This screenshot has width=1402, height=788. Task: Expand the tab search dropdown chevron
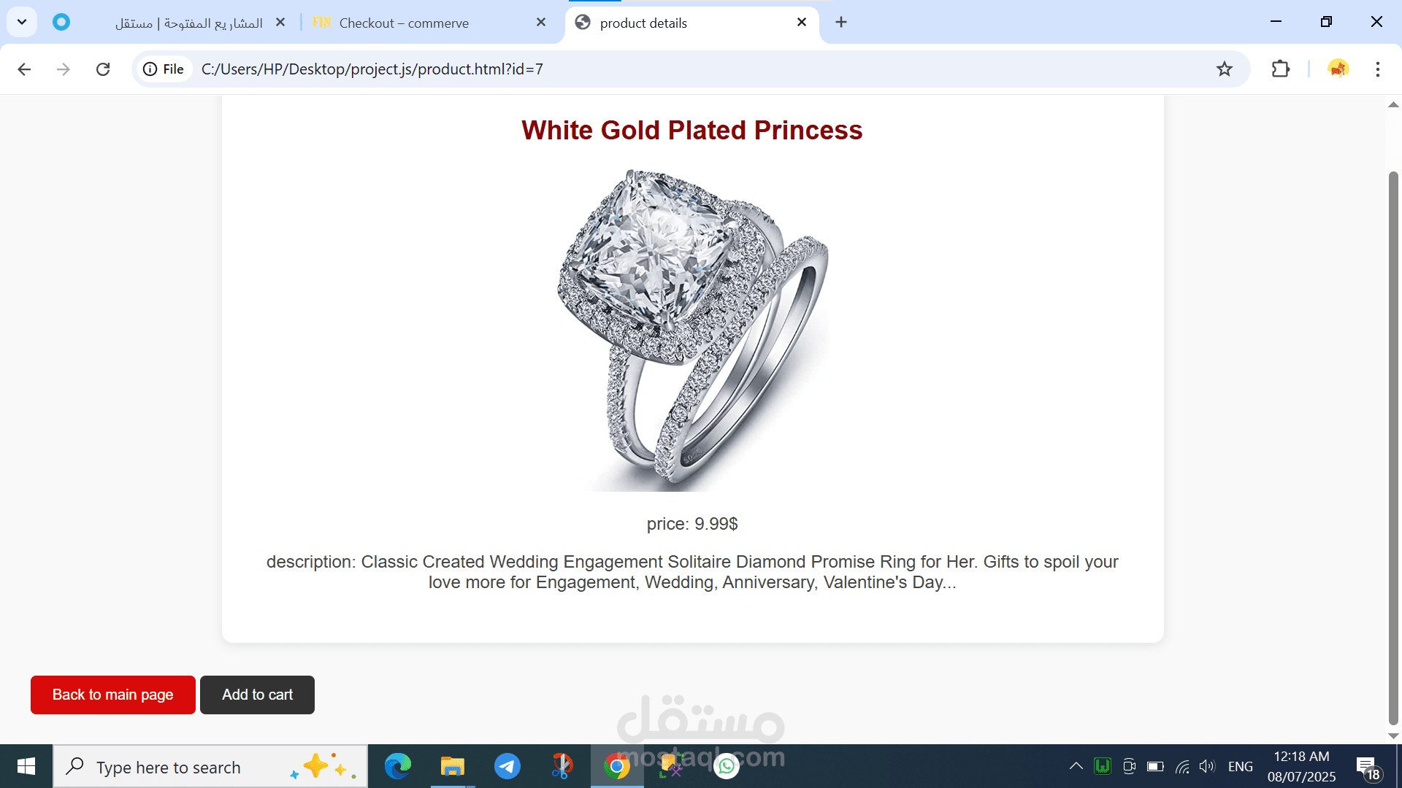[22, 22]
